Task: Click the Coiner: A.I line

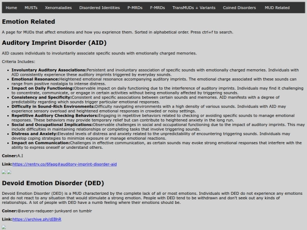Action: click(x=13, y=156)
